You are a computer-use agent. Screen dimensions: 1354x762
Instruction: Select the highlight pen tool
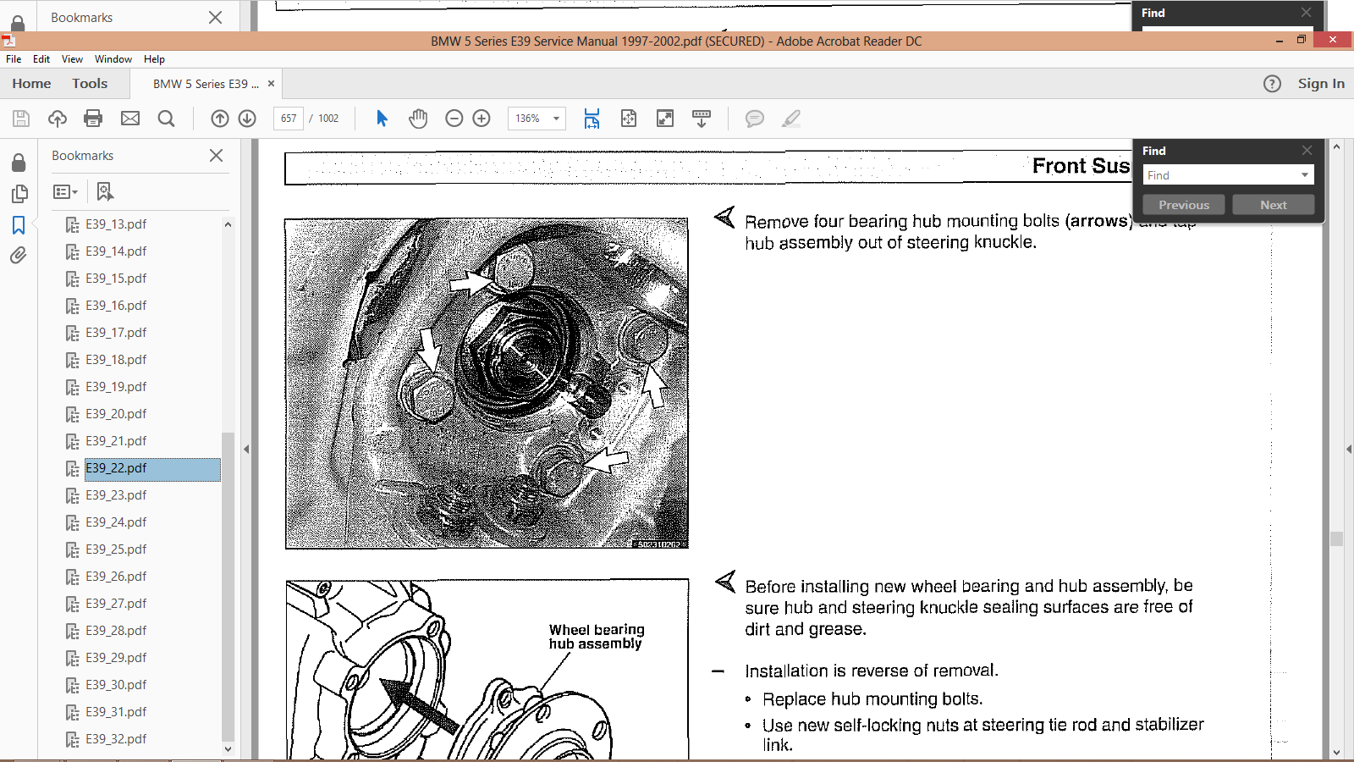coord(791,119)
